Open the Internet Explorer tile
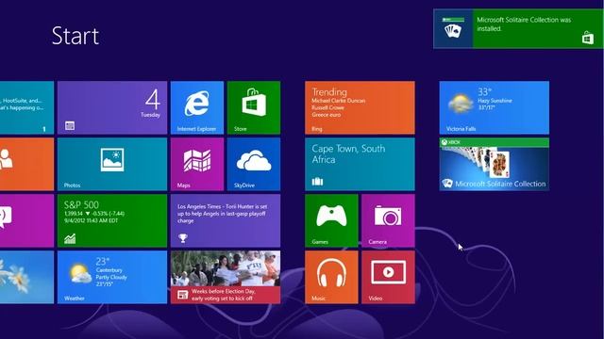This screenshot has width=604, height=339. tap(197, 107)
